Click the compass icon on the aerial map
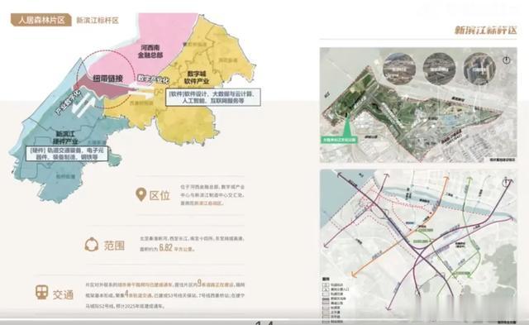The height and width of the screenshot is (325, 529). pyautogui.click(x=506, y=60)
